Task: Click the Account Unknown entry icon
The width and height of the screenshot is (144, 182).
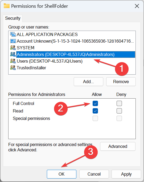Action: 13,41
